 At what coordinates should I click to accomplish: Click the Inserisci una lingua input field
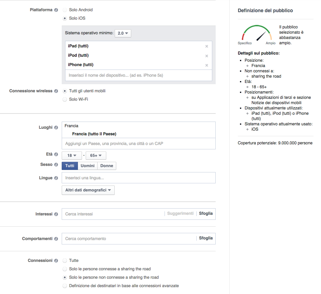[138, 178]
